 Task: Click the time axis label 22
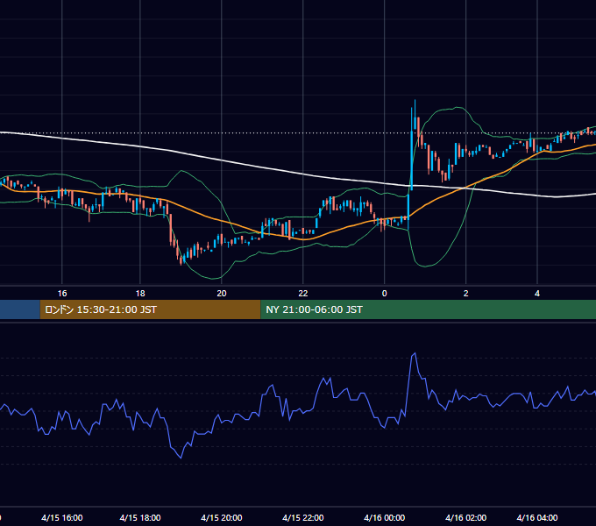point(303,294)
